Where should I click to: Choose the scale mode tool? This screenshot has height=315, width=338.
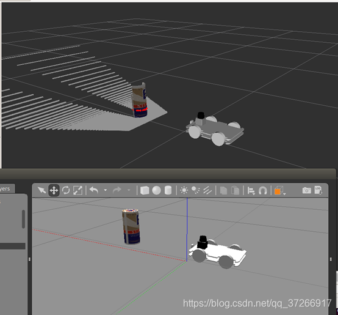pos(78,191)
